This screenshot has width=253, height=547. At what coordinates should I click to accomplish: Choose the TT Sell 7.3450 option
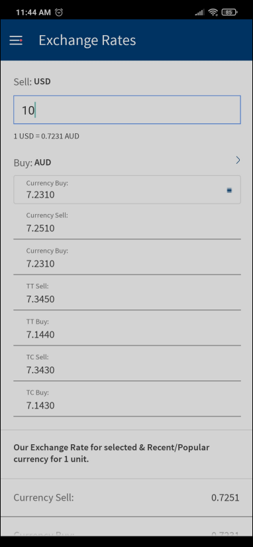tap(127, 292)
